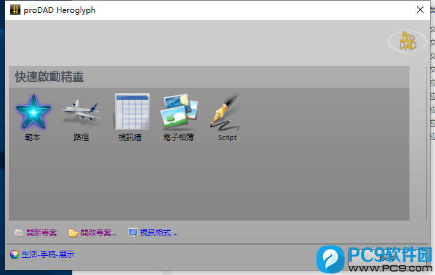Click the proDAD logo emblem

[407, 42]
